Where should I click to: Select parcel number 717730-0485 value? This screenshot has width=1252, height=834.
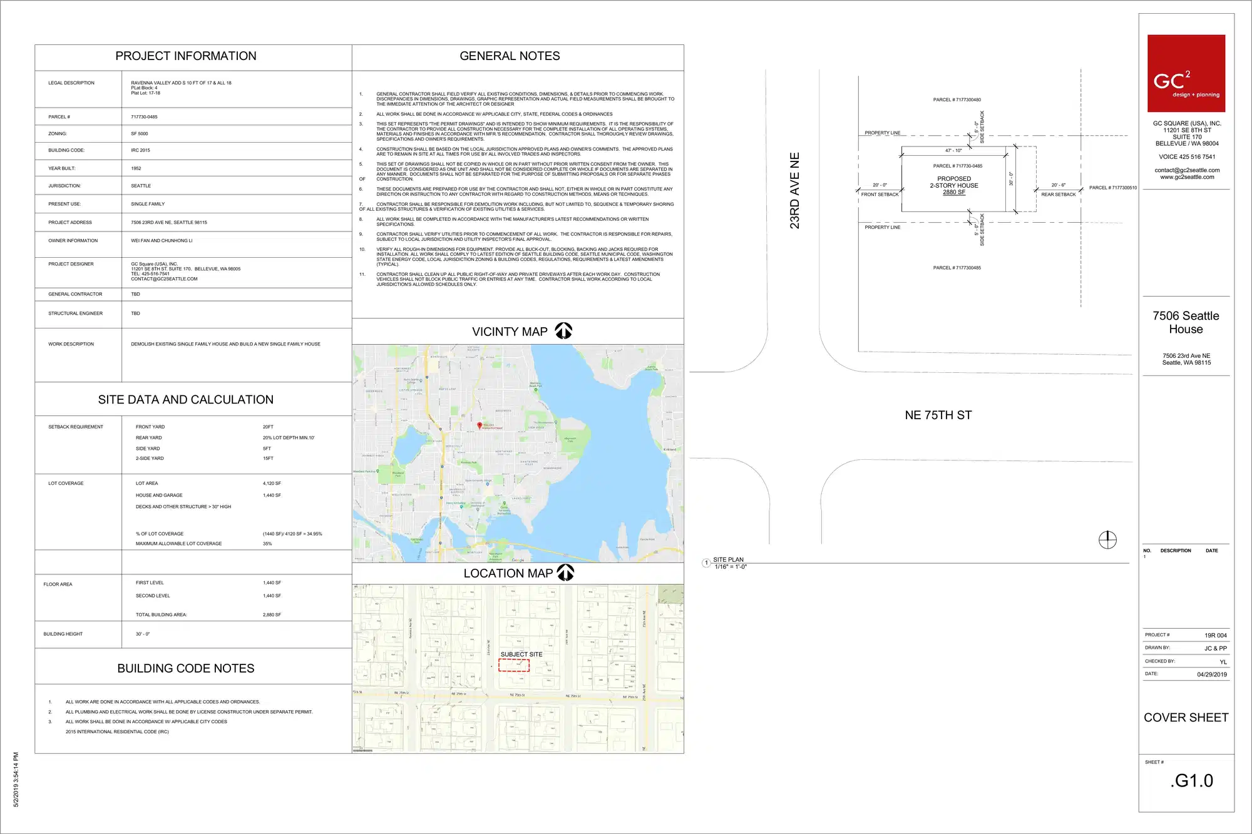coord(144,117)
